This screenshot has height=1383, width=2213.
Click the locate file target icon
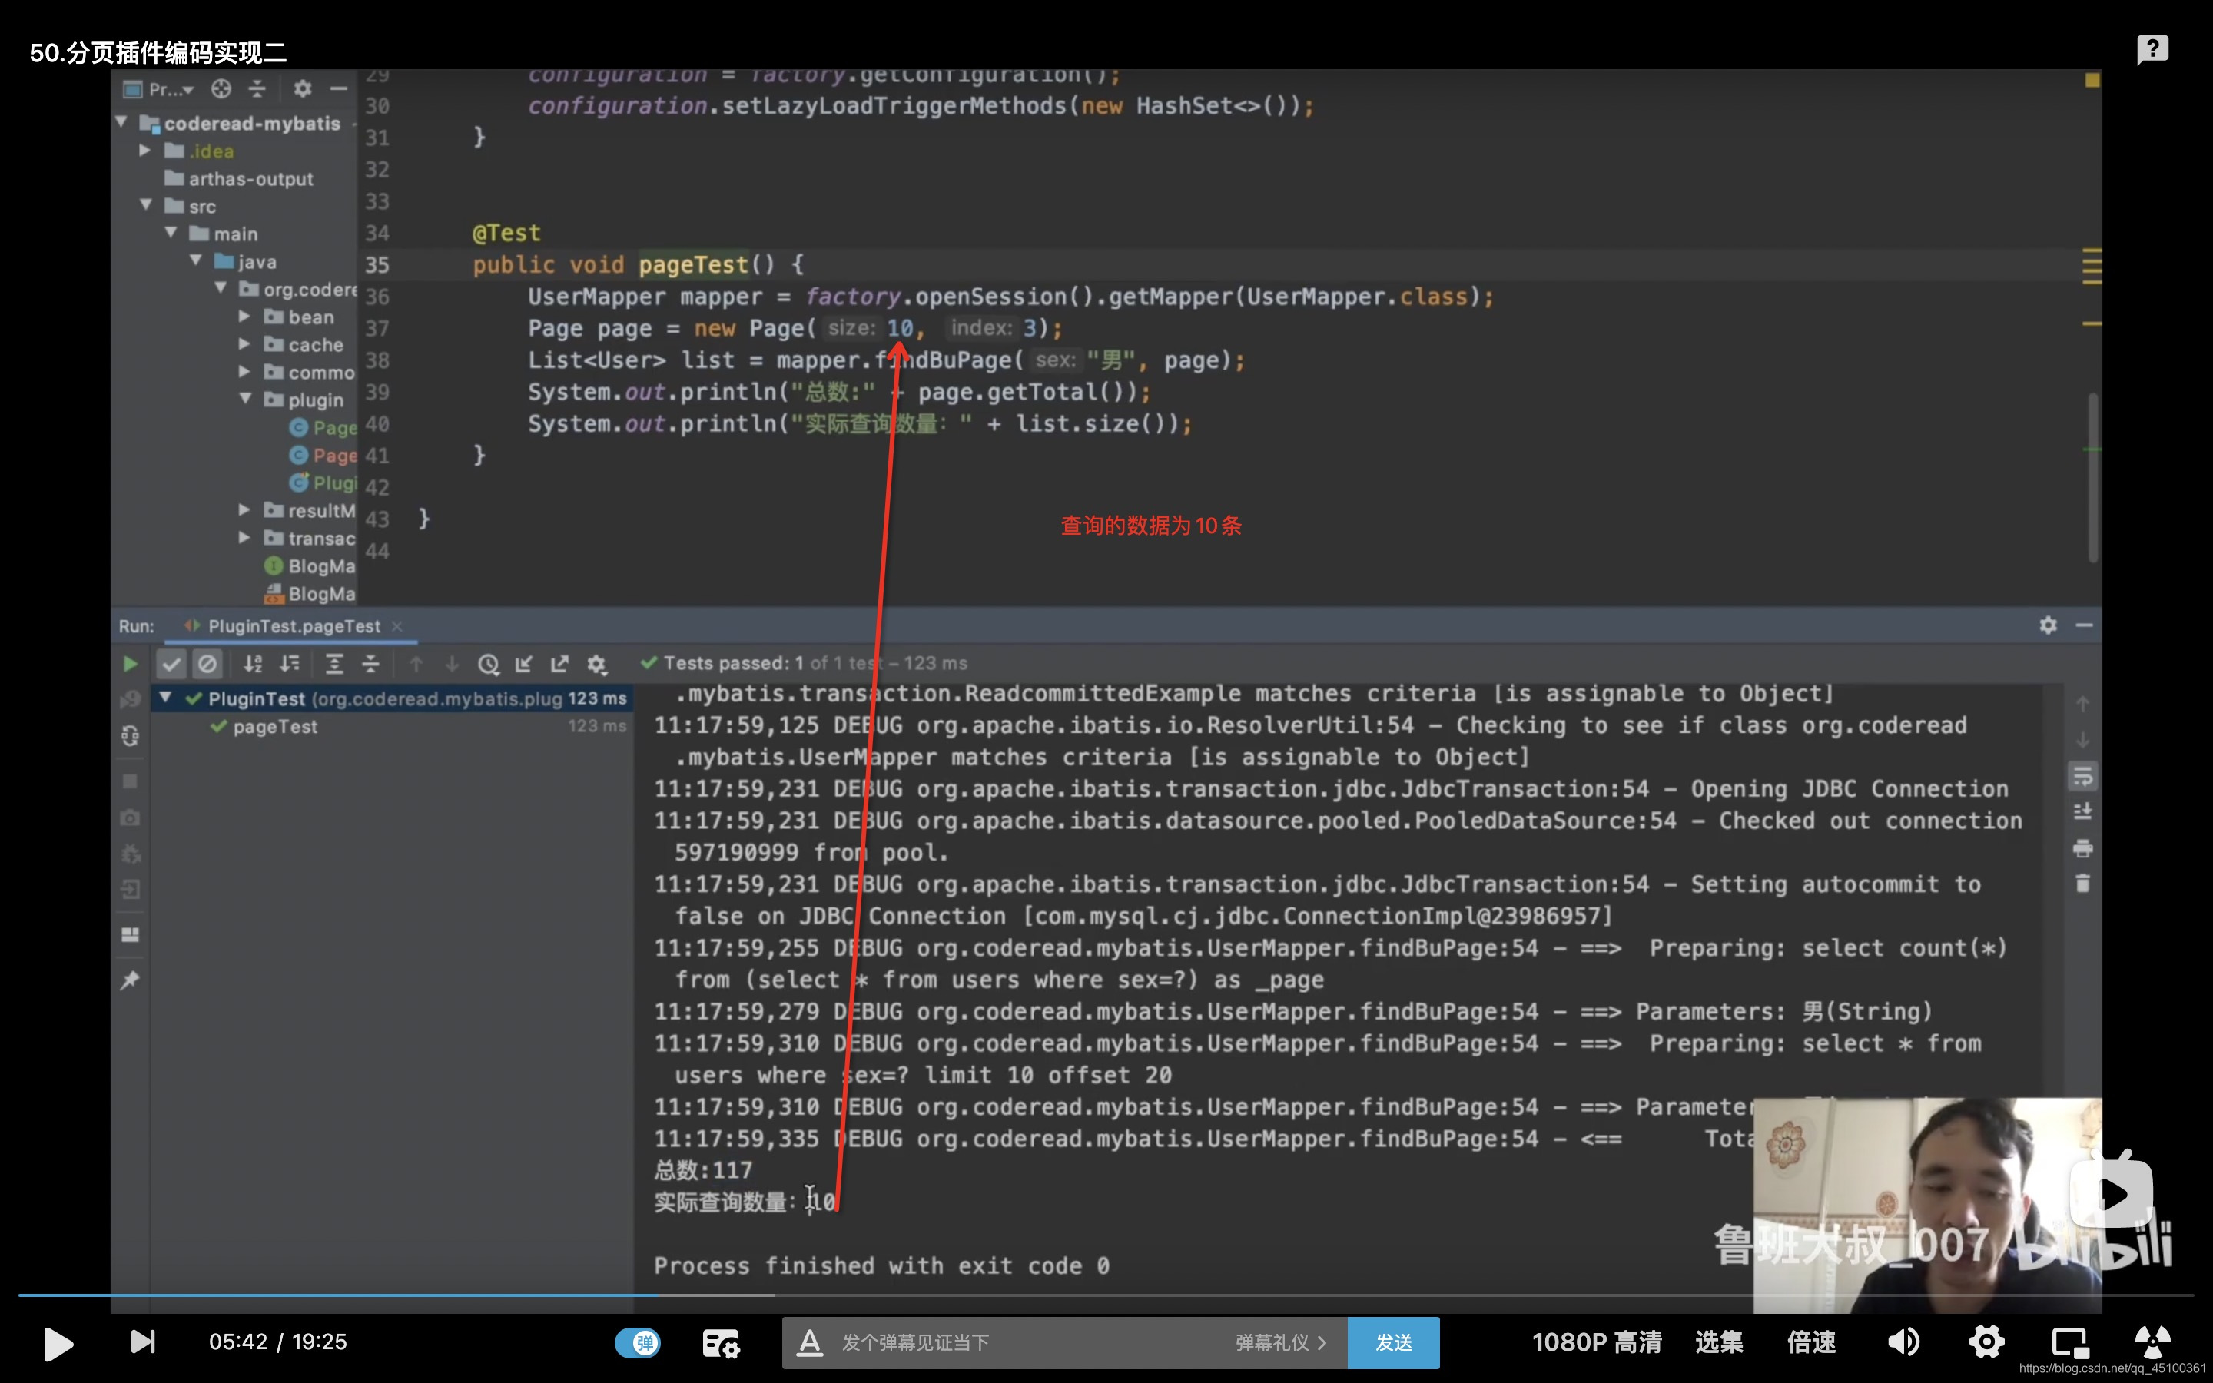pyautogui.click(x=221, y=88)
